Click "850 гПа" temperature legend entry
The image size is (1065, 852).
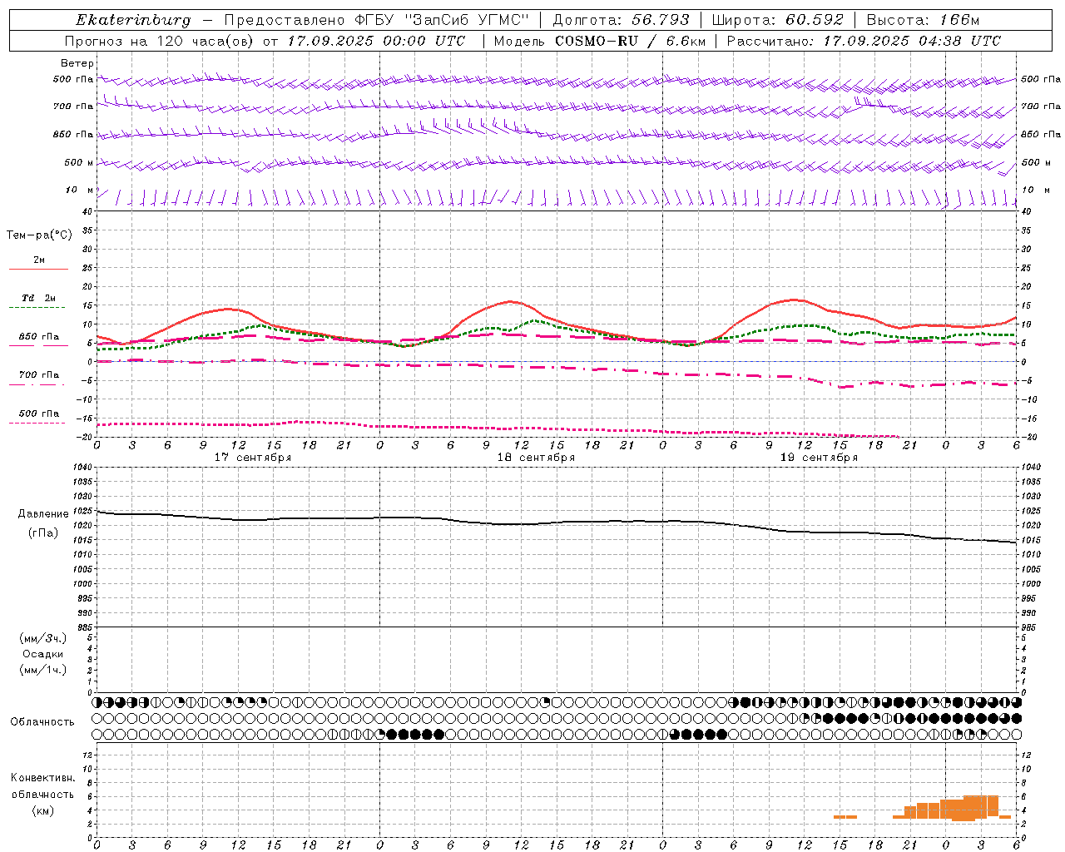(x=39, y=337)
